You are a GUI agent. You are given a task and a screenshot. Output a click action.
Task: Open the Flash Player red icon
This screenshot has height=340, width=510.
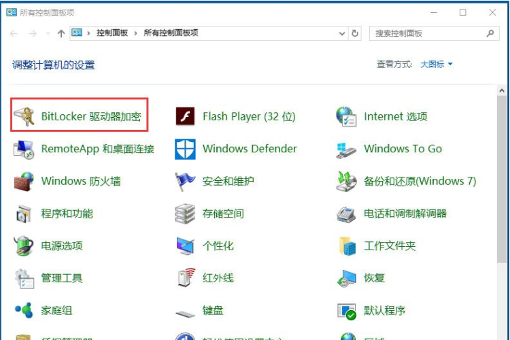click(185, 116)
